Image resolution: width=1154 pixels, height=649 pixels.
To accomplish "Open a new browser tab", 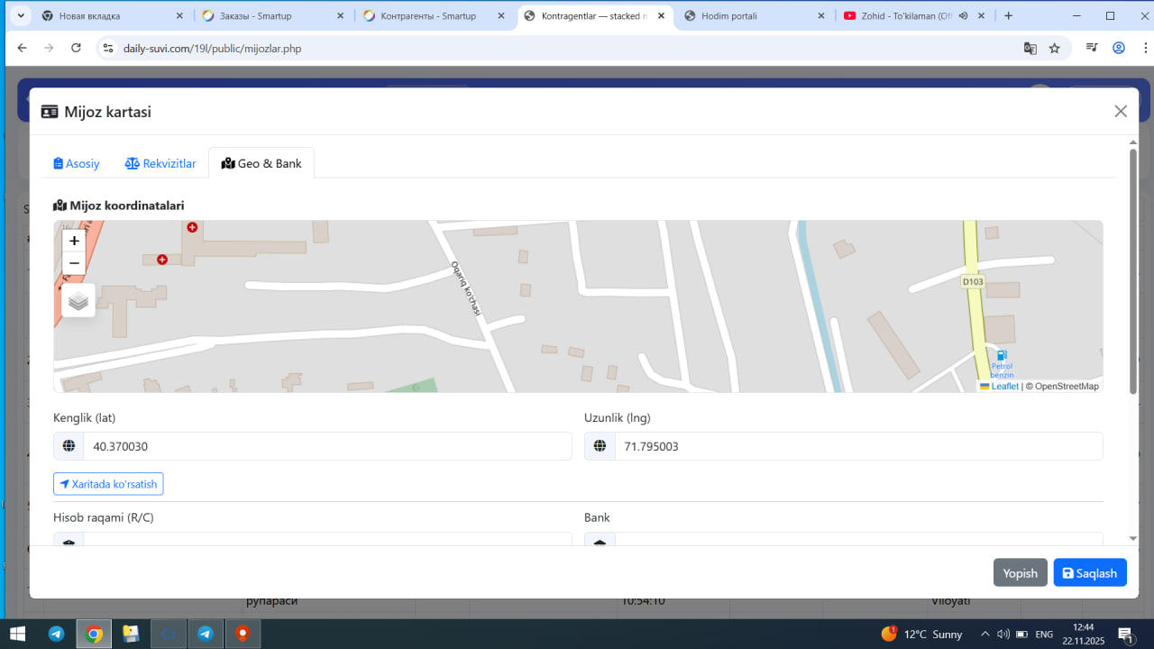I will pyautogui.click(x=1008, y=16).
